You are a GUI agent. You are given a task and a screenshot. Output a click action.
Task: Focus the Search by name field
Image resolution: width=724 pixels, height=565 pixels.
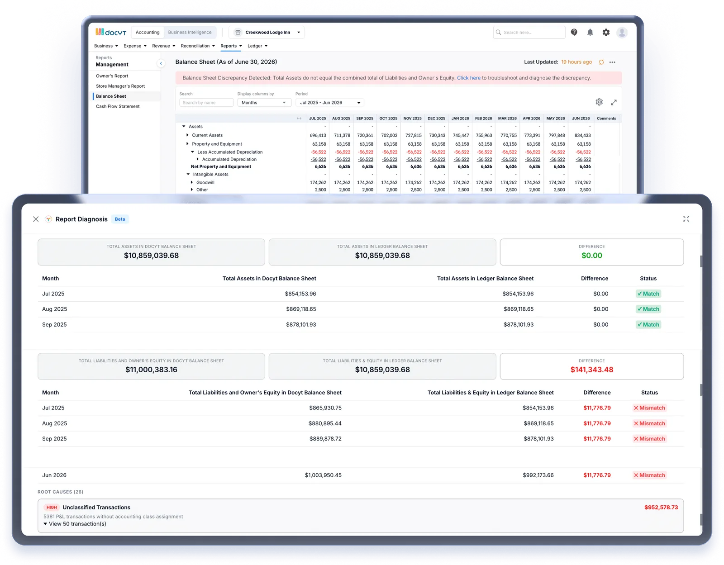click(206, 103)
